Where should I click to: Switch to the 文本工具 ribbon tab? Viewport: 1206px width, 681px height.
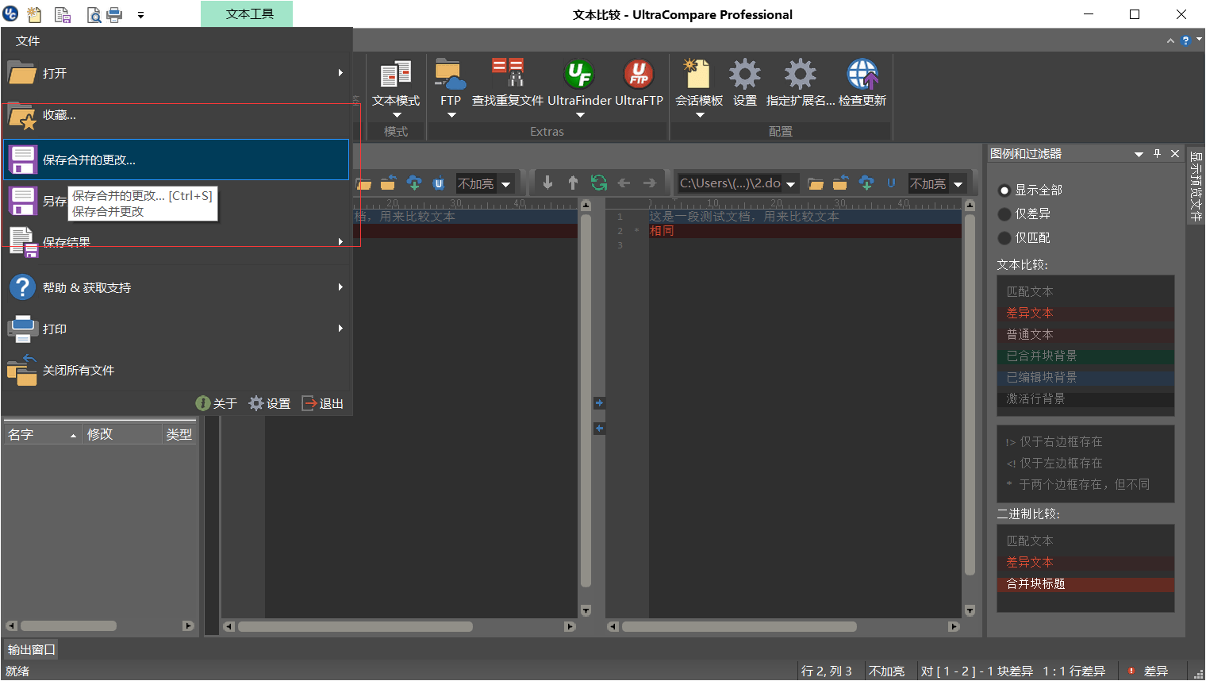247,13
